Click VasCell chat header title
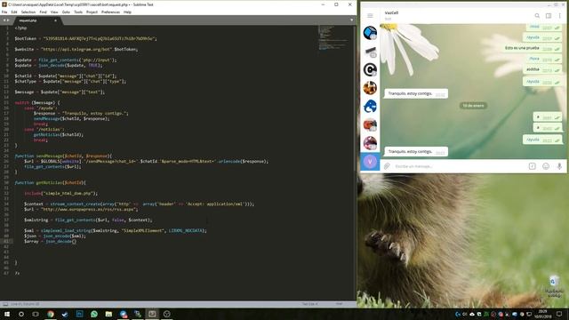 [x=391, y=12]
